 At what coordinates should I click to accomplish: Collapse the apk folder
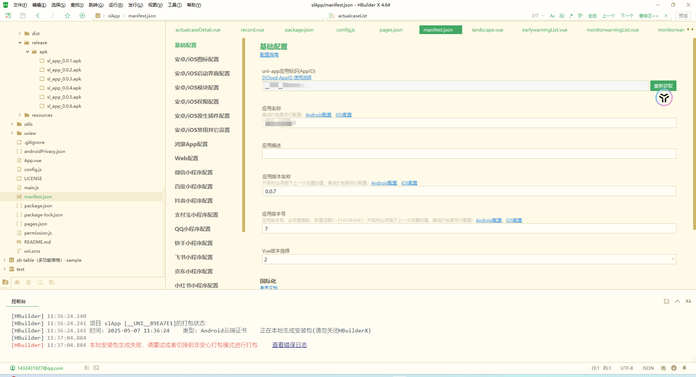(28, 51)
